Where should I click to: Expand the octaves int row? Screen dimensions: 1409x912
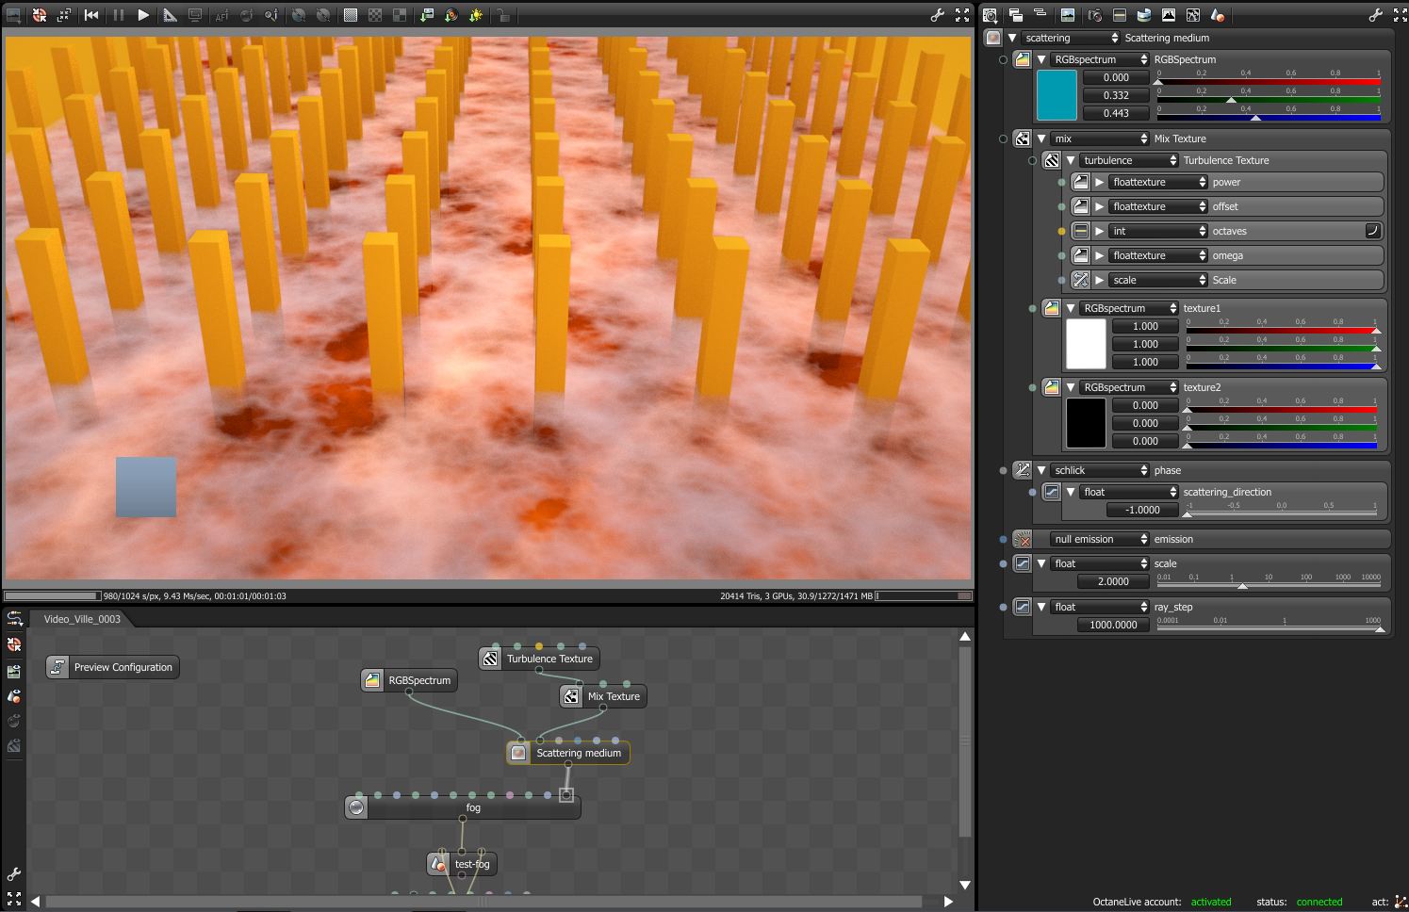tap(1100, 231)
